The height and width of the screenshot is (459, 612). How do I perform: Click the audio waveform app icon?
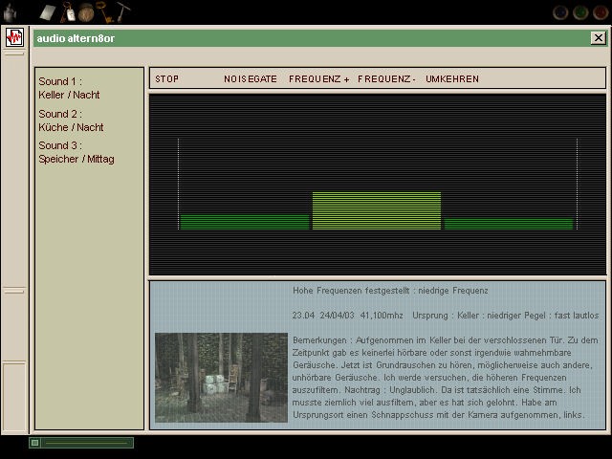coord(14,37)
